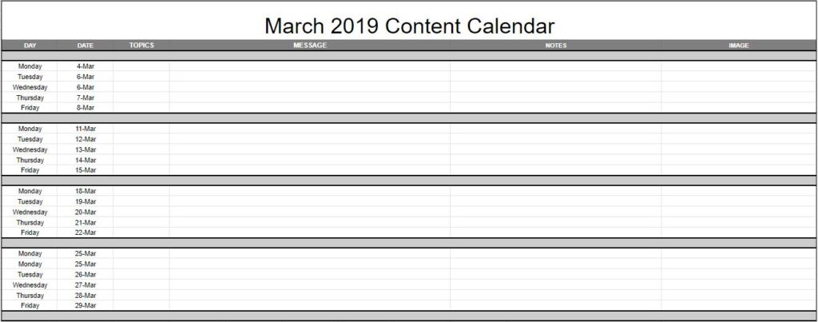Click the TOPICS column header
The height and width of the screenshot is (322, 818).
[x=141, y=46]
